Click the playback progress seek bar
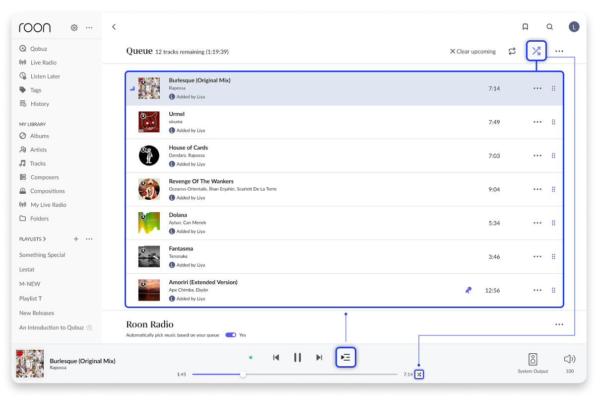The height and width of the screenshot is (396, 598). pyautogui.click(x=295, y=374)
